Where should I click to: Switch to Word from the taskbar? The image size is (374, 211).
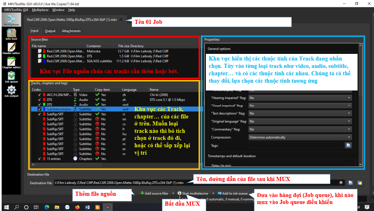tap(87, 207)
